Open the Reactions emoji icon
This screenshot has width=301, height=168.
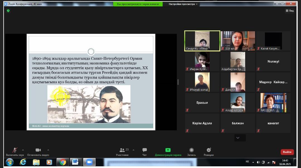[208, 150]
